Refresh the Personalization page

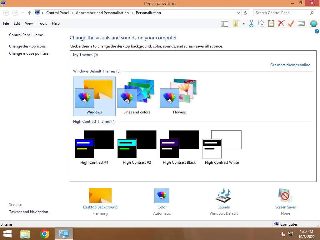pos(245,13)
